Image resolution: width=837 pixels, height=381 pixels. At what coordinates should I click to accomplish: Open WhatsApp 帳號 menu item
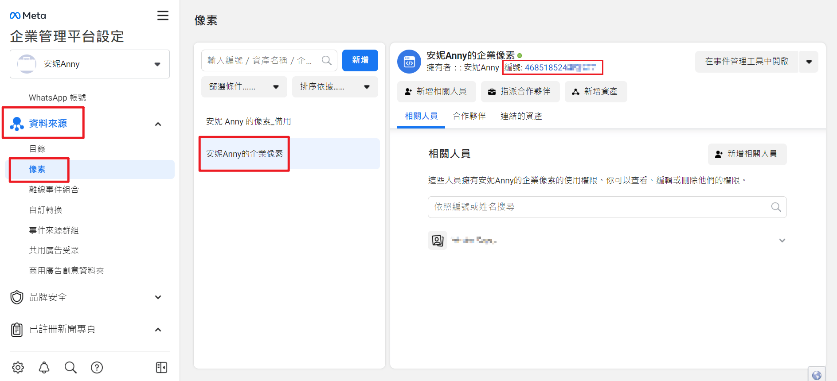(x=57, y=97)
